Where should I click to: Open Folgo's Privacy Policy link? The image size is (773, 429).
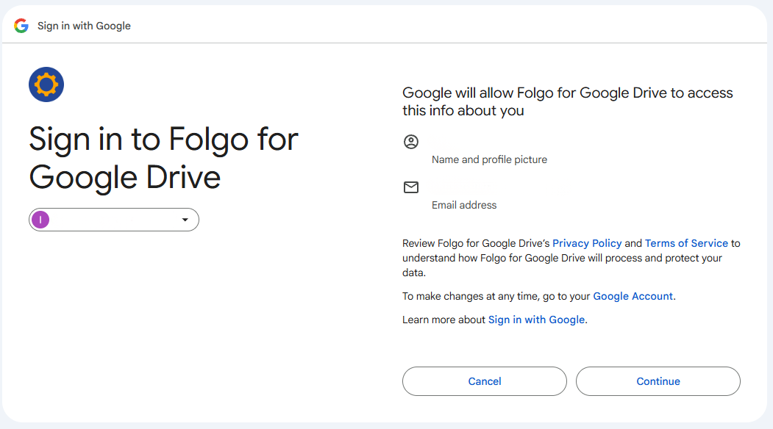point(587,243)
